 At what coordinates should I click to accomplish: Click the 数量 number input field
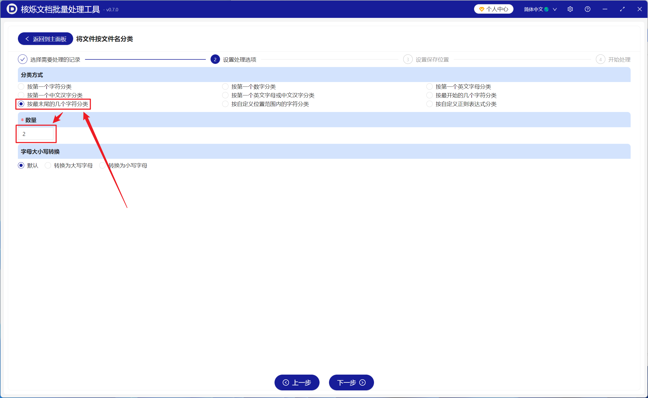tap(36, 134)
